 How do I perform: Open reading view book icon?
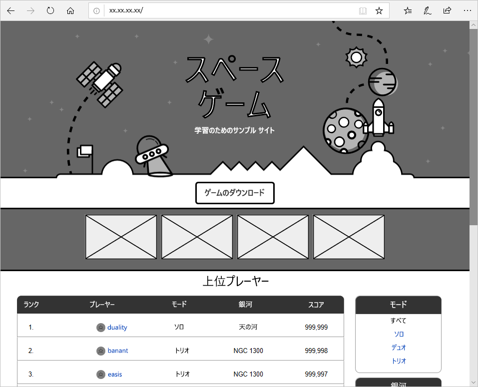363,11
